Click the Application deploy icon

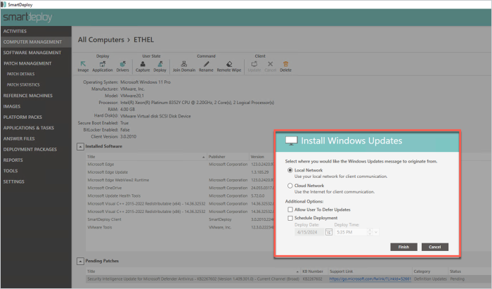(x=103, y=64)
